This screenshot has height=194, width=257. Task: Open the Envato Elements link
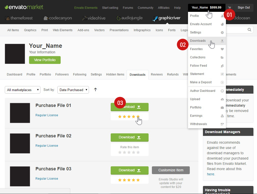pos(86,8)
